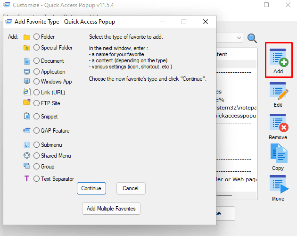
Task: Click the FTP Site folder icon
Action: point(27,102)
